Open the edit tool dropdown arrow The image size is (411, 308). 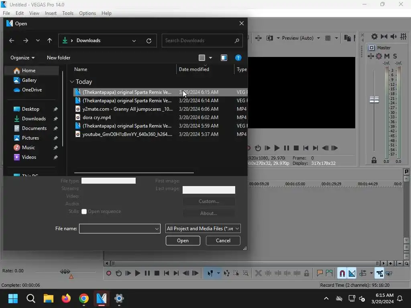click(x=218, y=273)
